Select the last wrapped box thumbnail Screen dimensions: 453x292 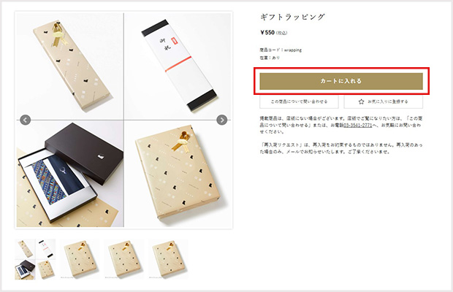coord(168,259)
